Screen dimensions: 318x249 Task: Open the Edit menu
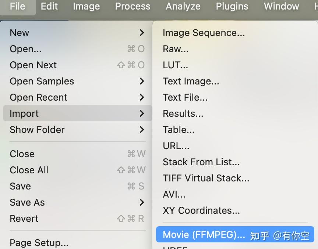pyautogui.click(x=49, y=6)
